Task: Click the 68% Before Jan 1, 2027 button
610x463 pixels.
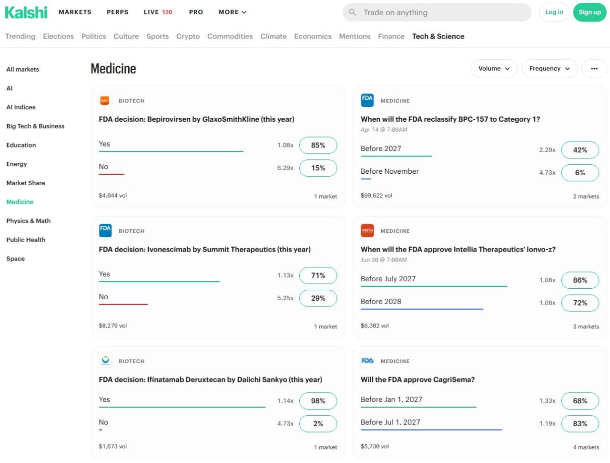Action: click(x=580, y=401)
